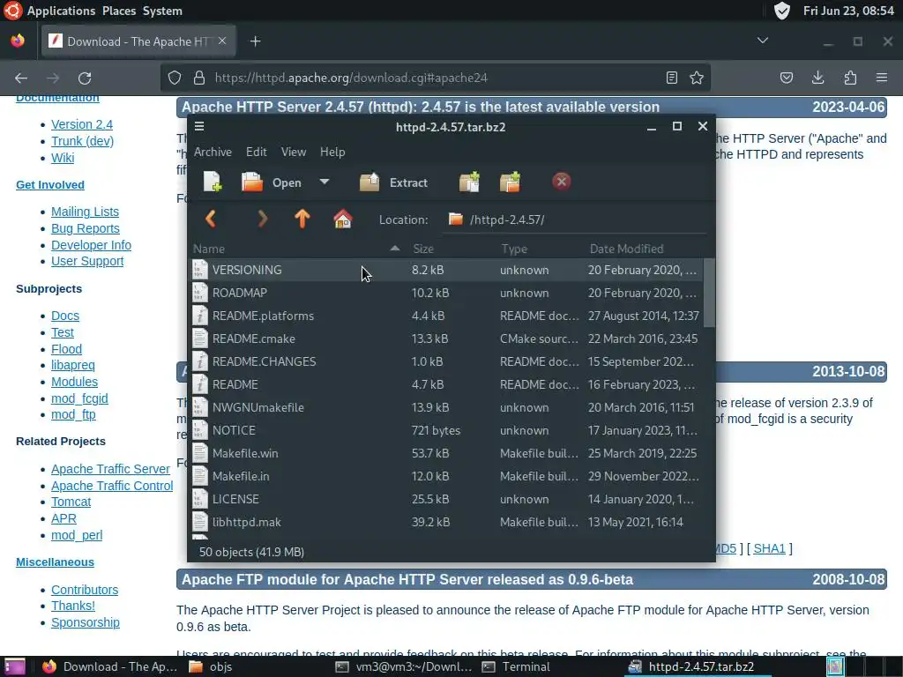Image resolution: width=903 pixels, height=677 pixels.
Task: Click the show desktop icon in taskbar
Action: pos(15,666)
